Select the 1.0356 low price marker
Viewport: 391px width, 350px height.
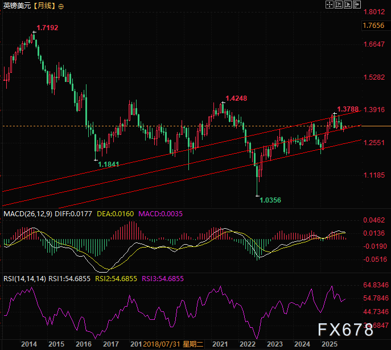click(270, 200)
